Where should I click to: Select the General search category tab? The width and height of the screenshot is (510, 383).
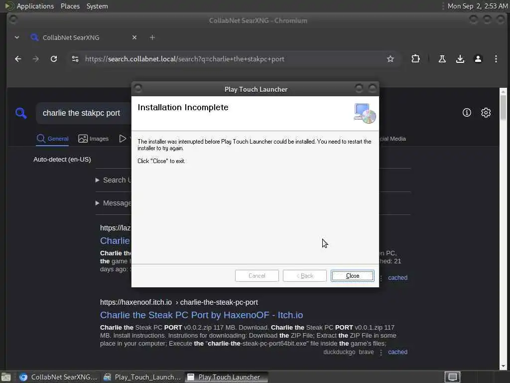[52, 139]
